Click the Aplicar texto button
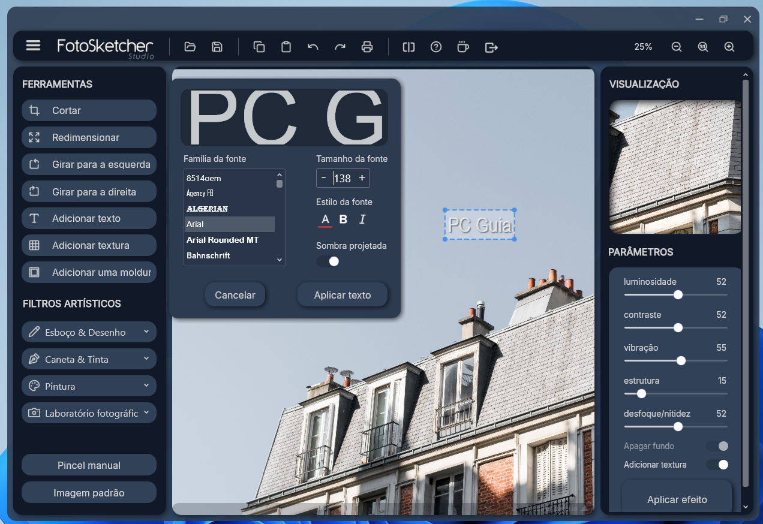This screenshot has height=524, width=763. pos(343,295)
